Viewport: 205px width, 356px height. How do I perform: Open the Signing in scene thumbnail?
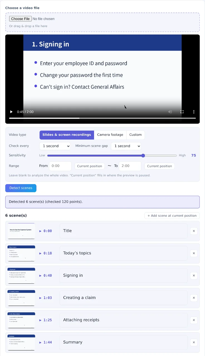(21, 275)
